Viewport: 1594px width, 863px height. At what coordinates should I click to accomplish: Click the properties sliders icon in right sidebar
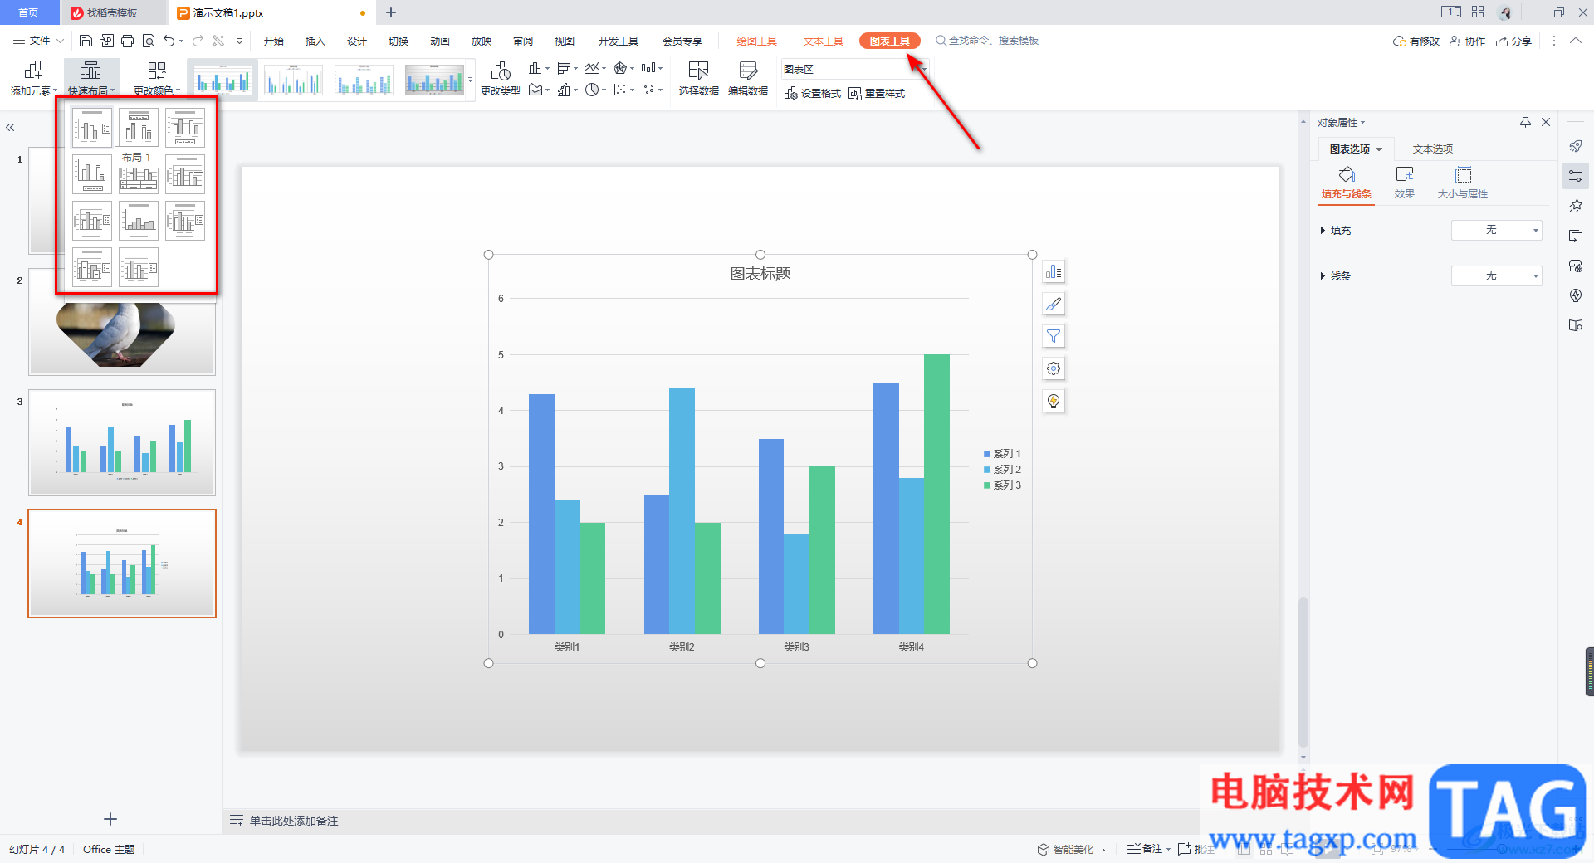click(1576, 176)
